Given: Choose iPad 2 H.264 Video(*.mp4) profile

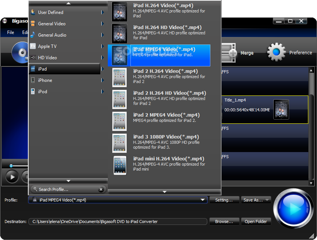Looking at the screenshot, I should [x=159, y=77].
